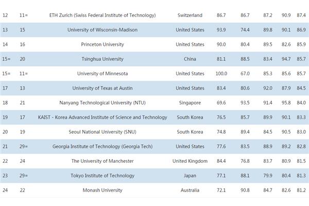Click Georgia Institute of Technology name
This screenshot has height=206, width=309.
(102, 147)
